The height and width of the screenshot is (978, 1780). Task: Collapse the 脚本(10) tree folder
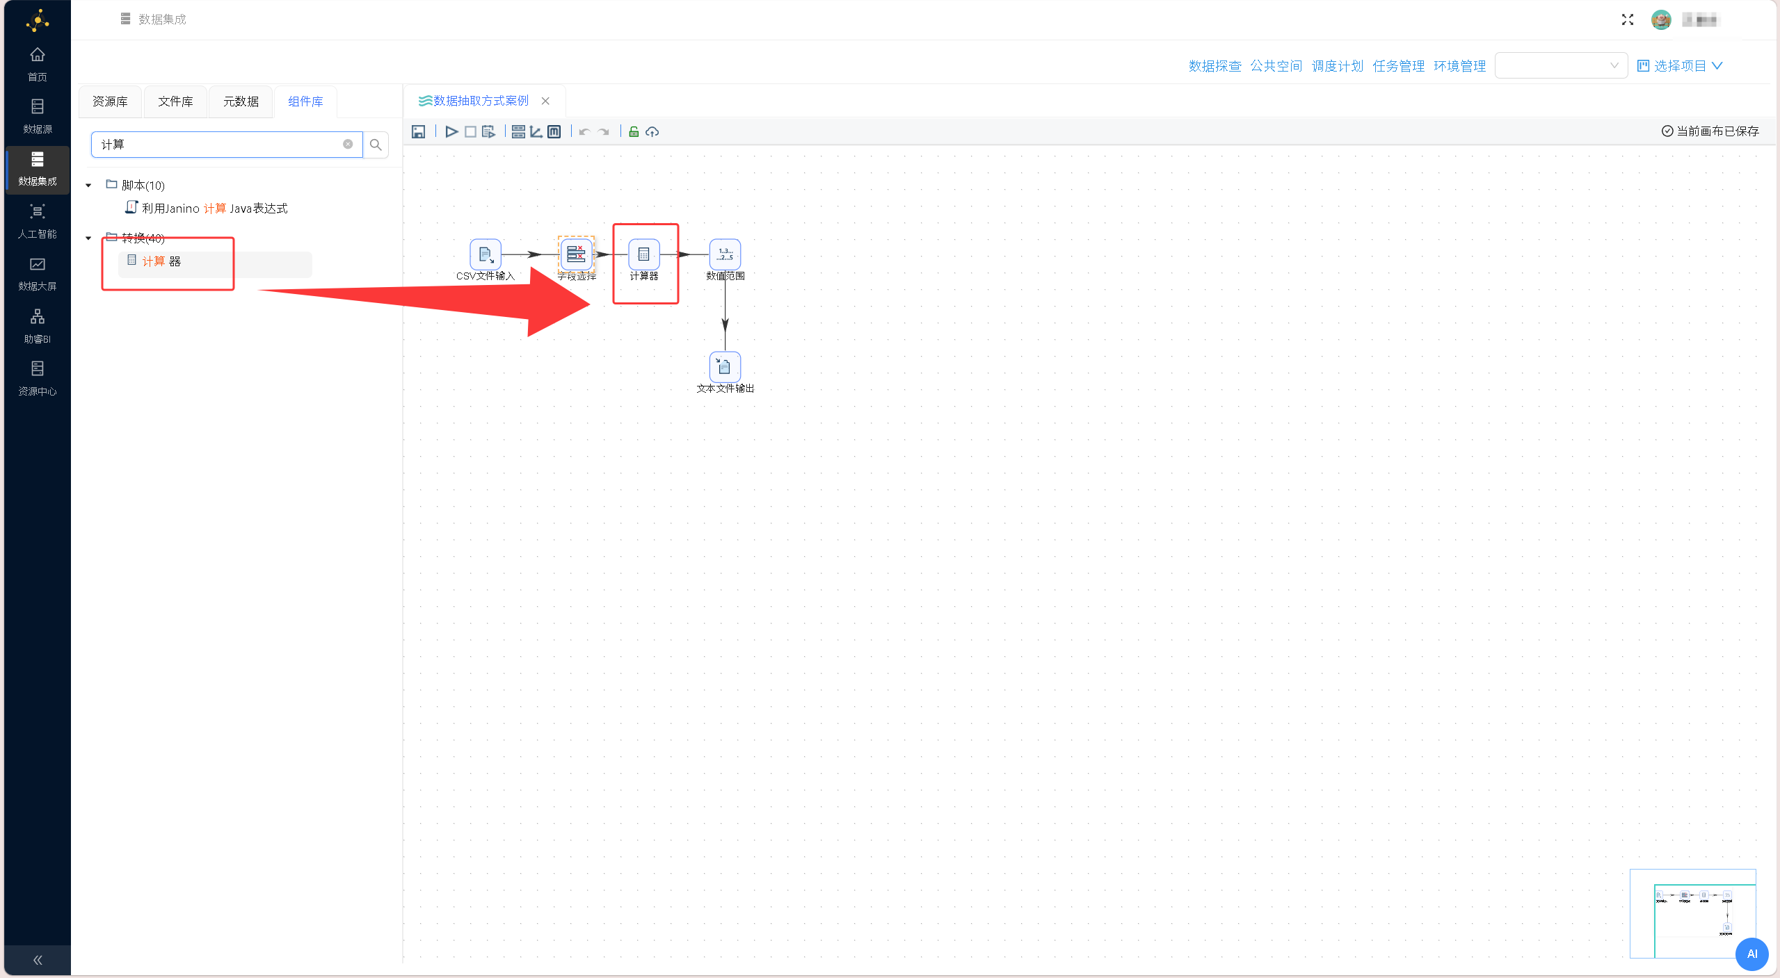click(x=88, y=185)
